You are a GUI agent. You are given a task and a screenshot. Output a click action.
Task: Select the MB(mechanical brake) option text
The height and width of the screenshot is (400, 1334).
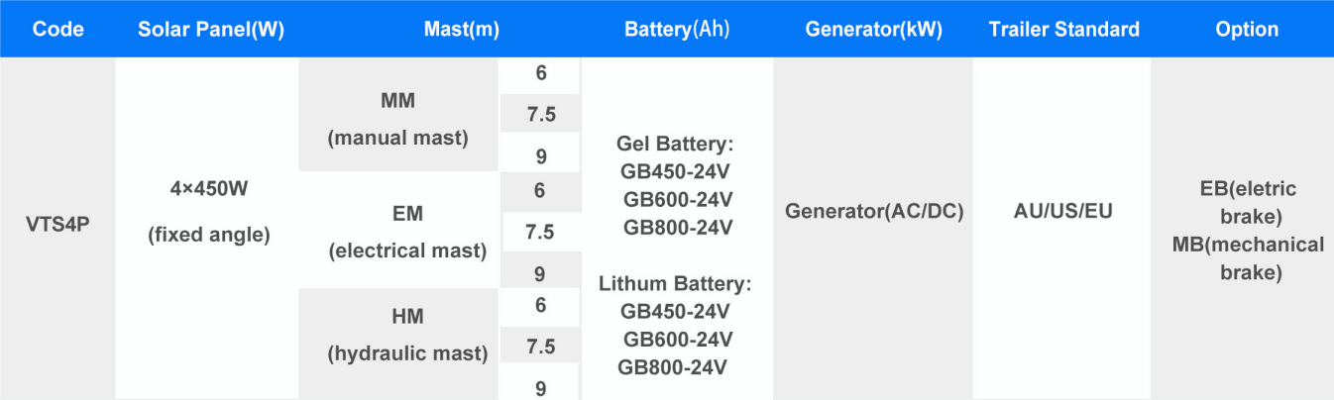pos(1248,257)
